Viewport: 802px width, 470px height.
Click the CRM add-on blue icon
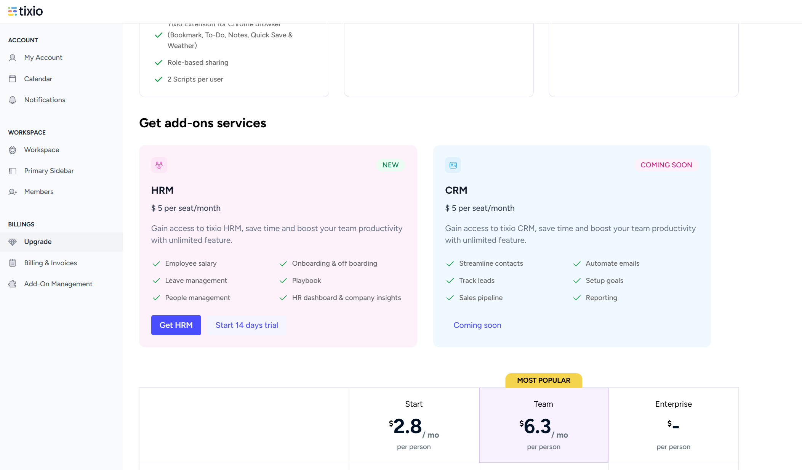(453, 165)
